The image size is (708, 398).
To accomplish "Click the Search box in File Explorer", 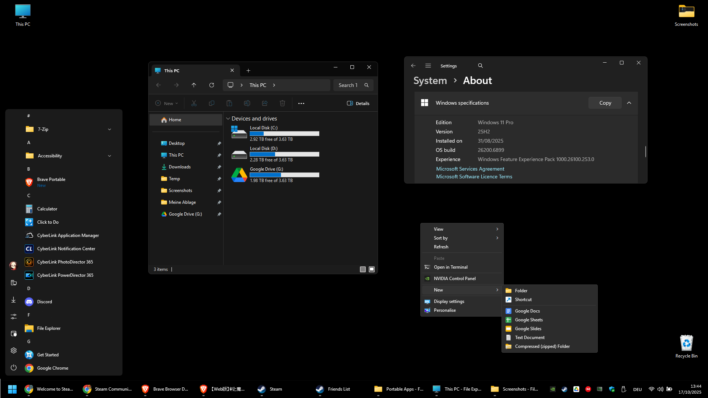I will [348, 85].
